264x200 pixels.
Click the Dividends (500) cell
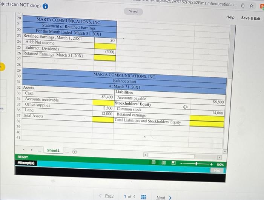click(105, 52)
